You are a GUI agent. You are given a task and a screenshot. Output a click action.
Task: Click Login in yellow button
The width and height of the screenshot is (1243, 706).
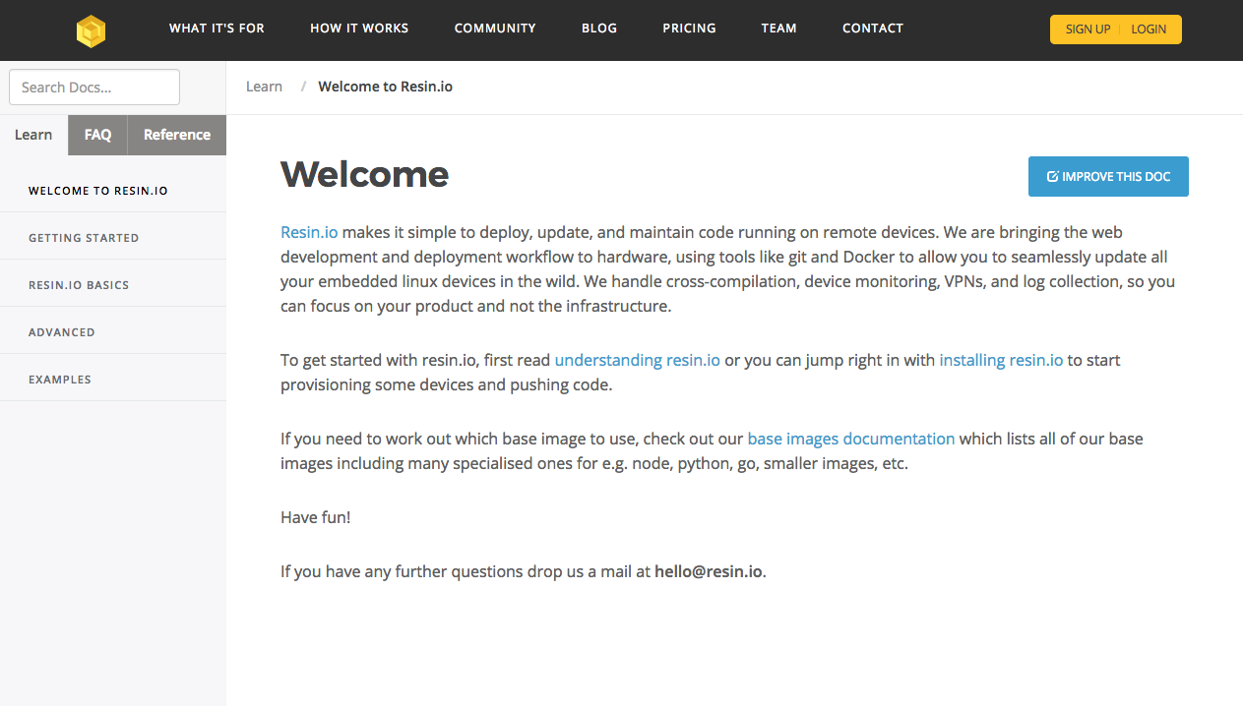(1149, 29)
